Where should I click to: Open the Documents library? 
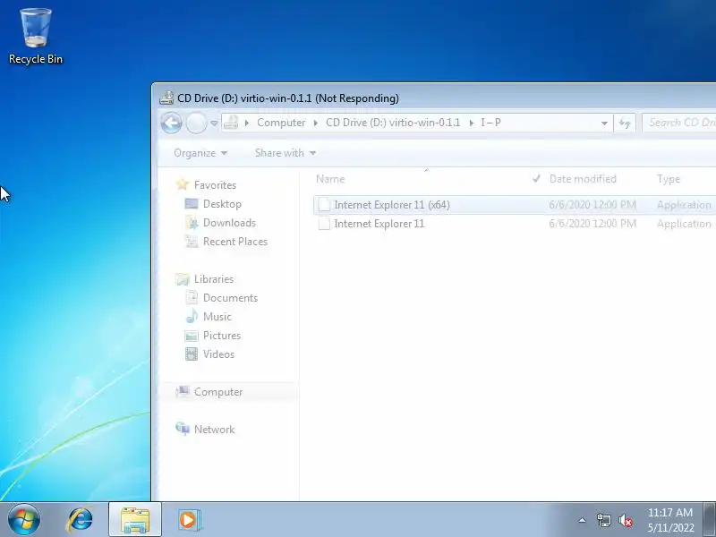(230, 298)
